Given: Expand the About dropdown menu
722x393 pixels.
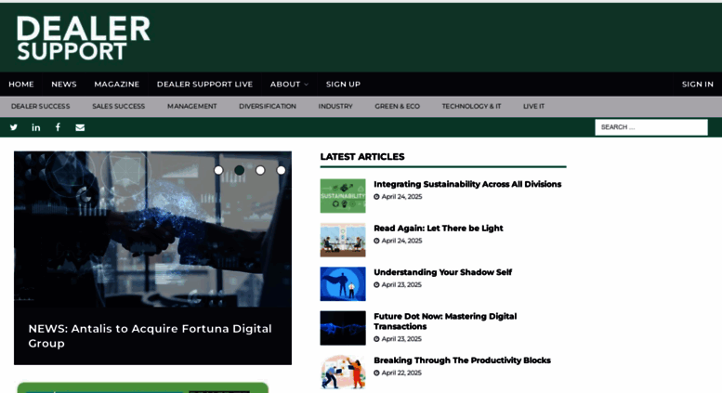Looking at the screenshot, I should click(289, 85).
